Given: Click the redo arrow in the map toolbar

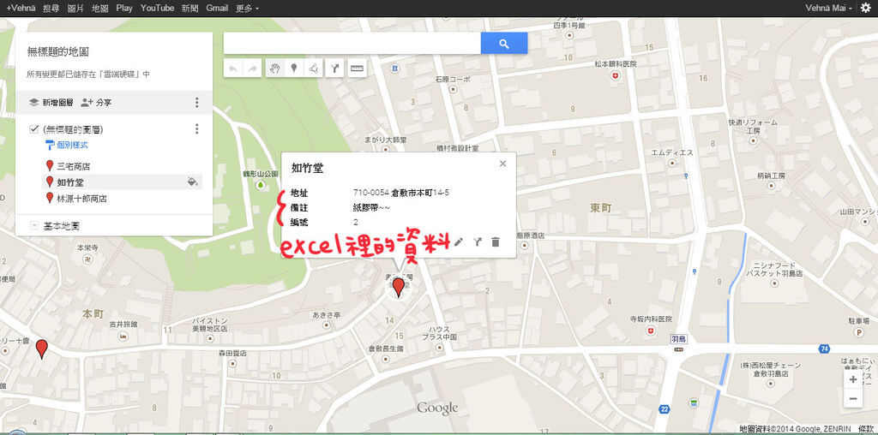Looking at the screenshot, I should [253, 69].
